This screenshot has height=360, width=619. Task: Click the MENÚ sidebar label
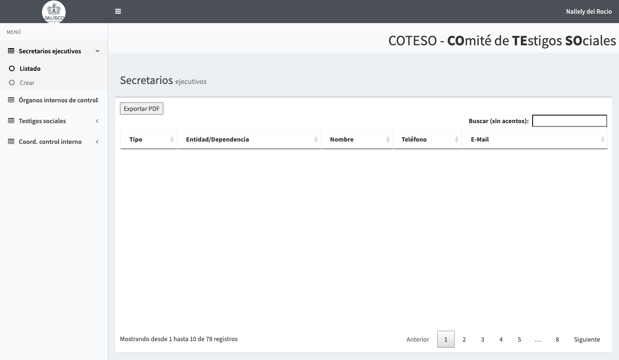pos(14,32)
